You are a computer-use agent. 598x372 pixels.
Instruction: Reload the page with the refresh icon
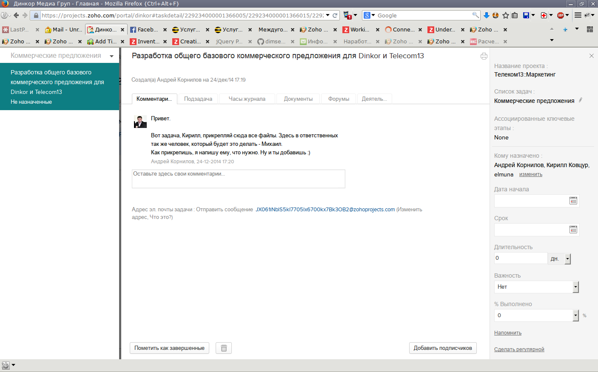pyautogui.click(x=335, y=15)
